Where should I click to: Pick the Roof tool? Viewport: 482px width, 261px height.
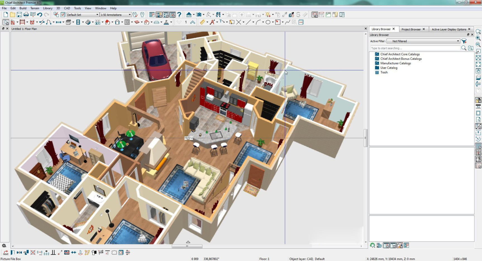point(107,22)
